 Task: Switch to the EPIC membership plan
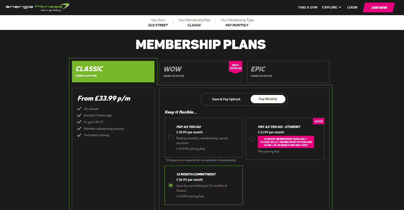tap(288, 72)
